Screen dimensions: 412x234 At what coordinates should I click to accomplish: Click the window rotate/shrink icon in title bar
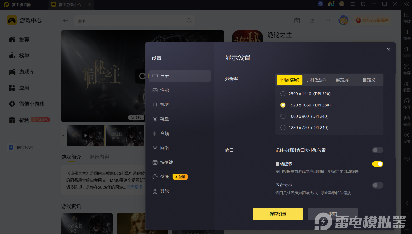tap(363, 4)
